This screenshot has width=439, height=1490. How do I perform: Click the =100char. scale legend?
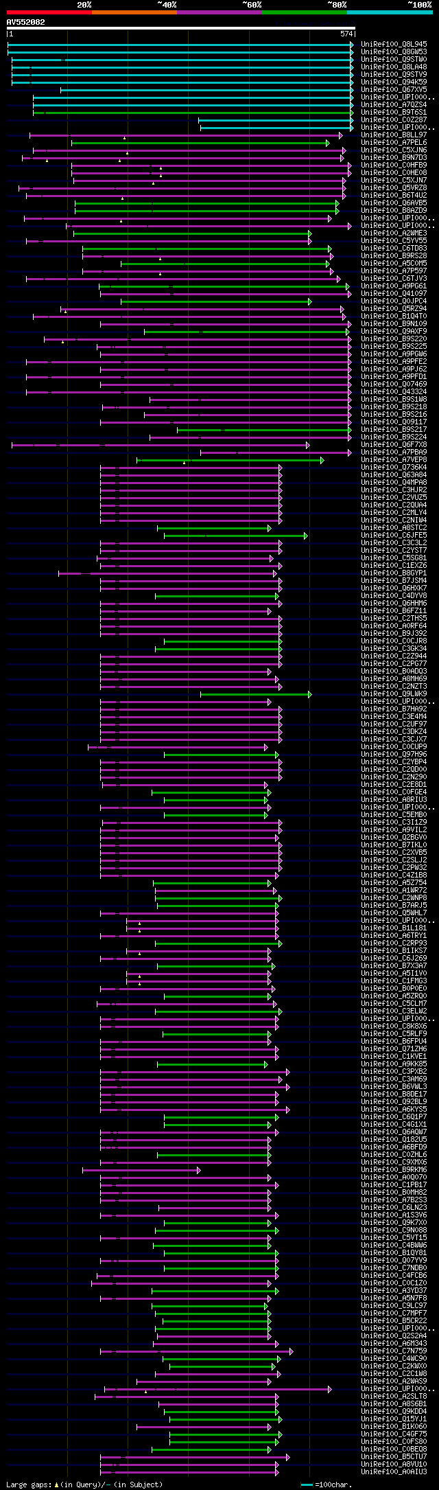point(327,1485)
